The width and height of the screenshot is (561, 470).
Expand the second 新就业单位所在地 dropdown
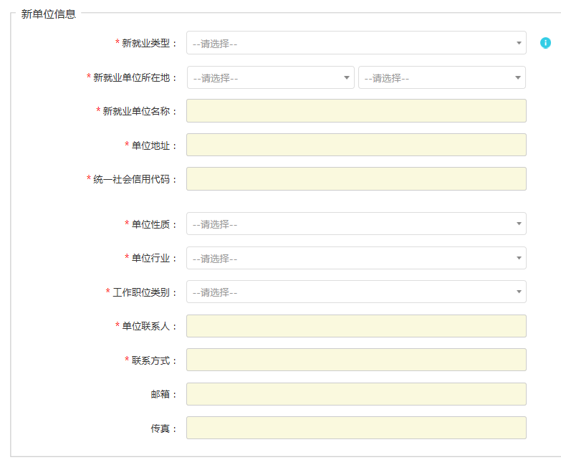point(441,77)
